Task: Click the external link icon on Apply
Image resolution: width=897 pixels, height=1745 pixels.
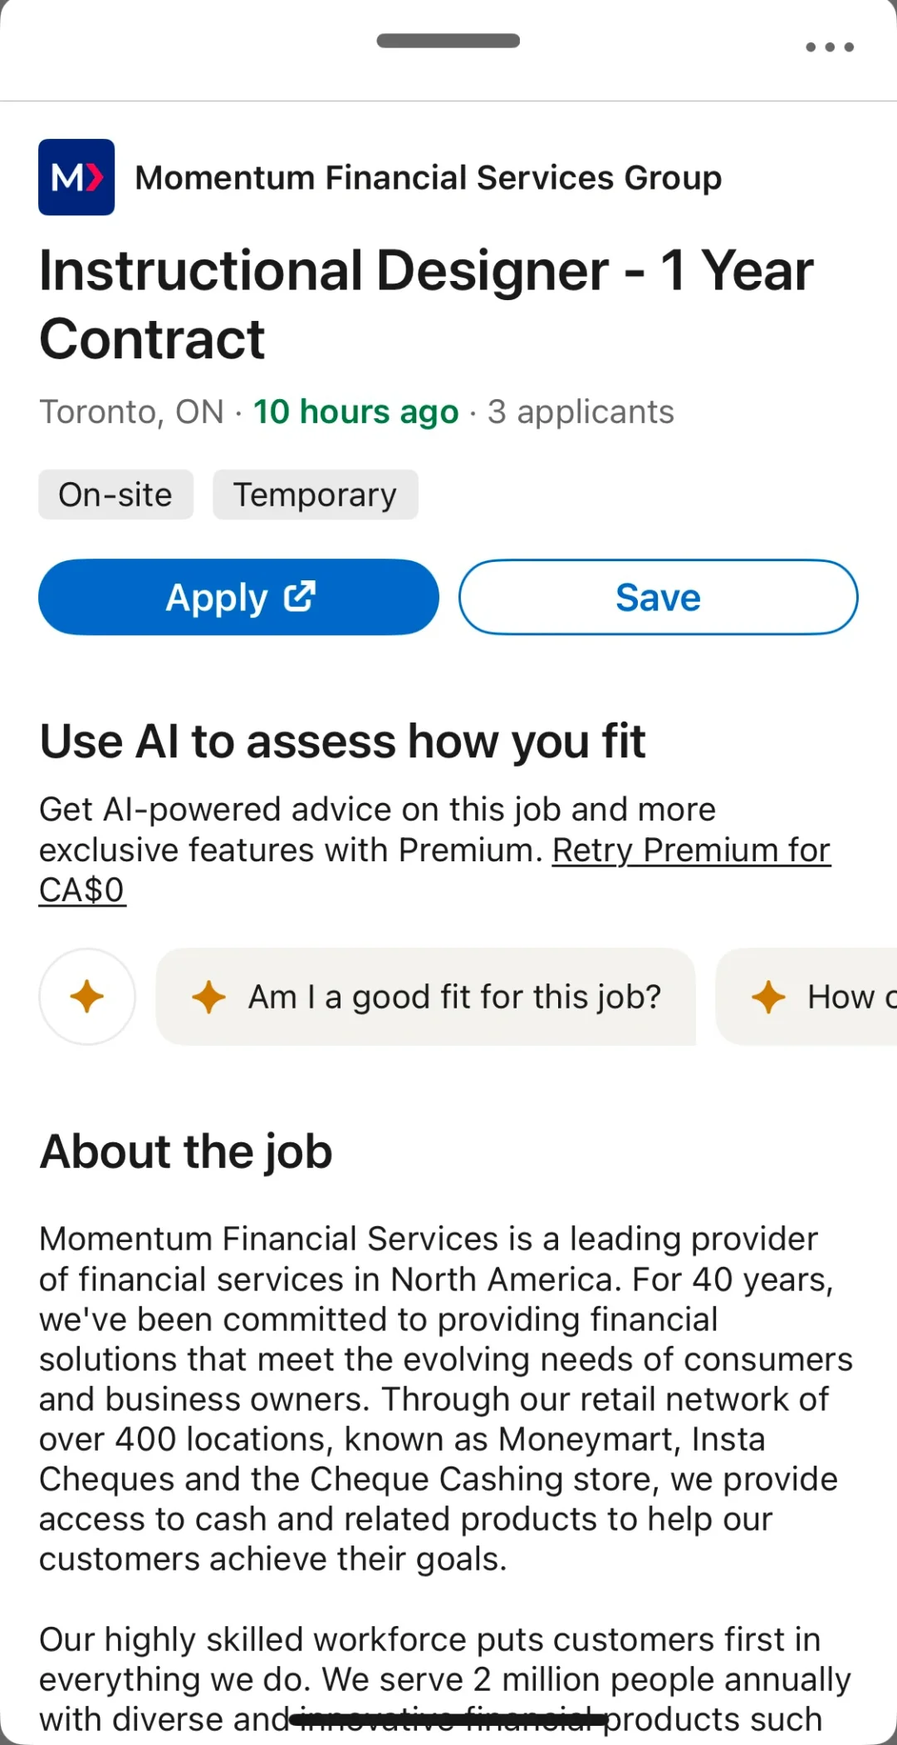Action: (x=300, y=597)
